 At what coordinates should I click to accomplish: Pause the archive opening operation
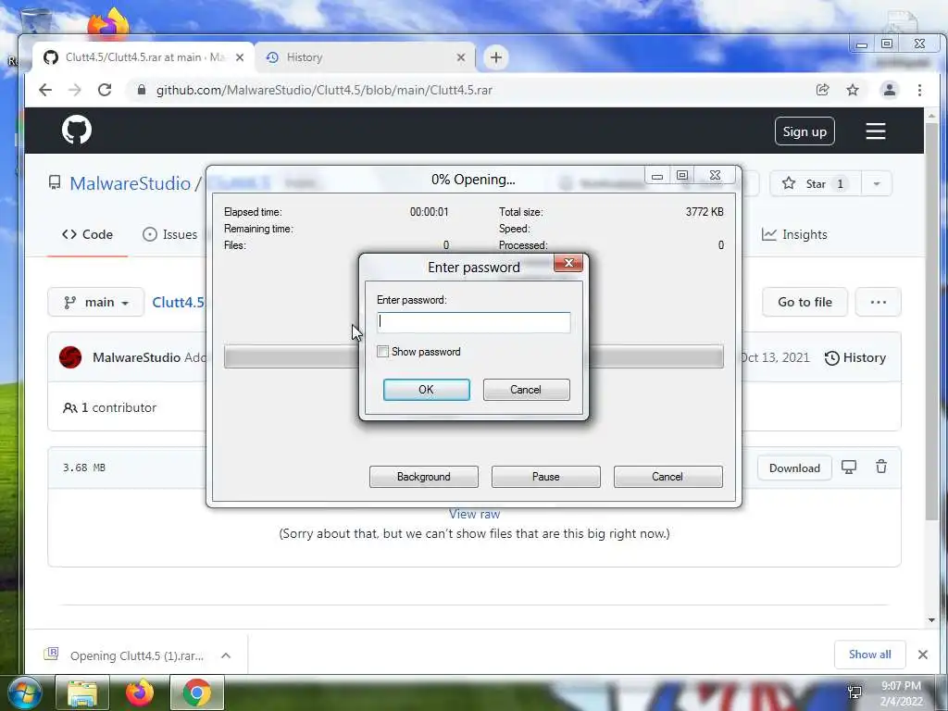(x=545, y=477)
